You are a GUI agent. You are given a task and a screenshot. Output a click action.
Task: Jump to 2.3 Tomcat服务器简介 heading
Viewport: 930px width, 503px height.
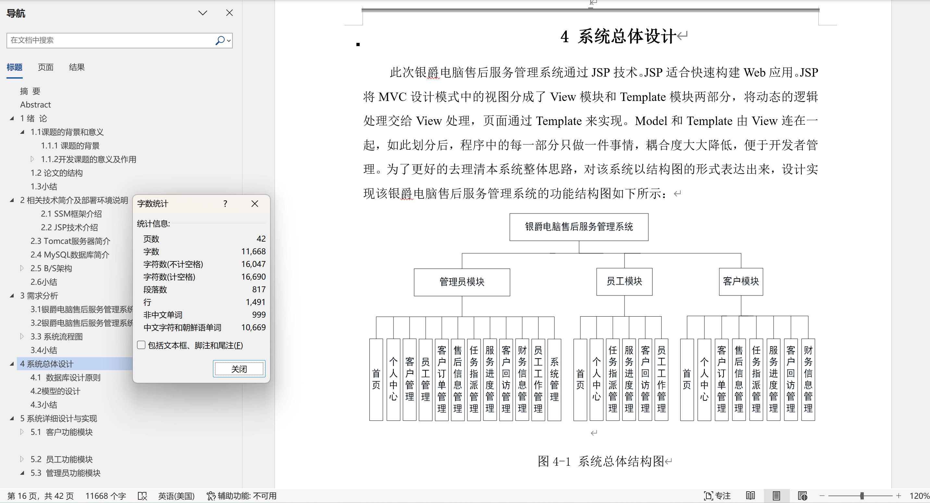click(x=70, y=241)
